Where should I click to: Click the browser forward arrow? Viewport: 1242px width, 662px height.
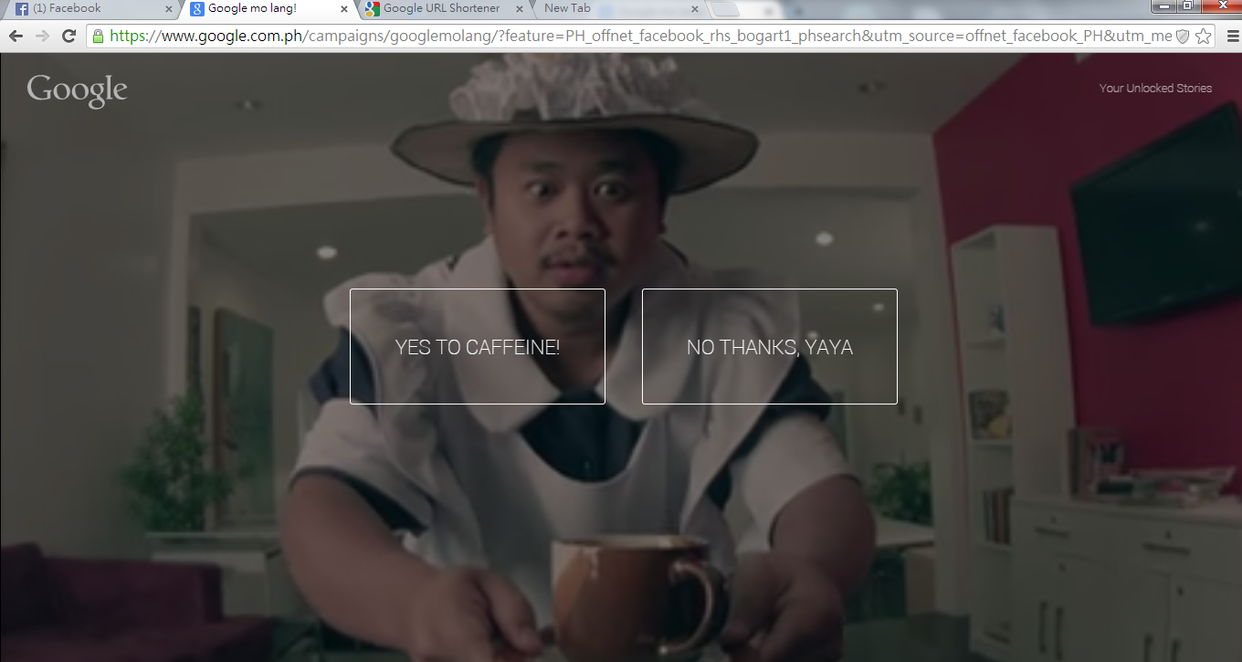[x=42, y=37]
